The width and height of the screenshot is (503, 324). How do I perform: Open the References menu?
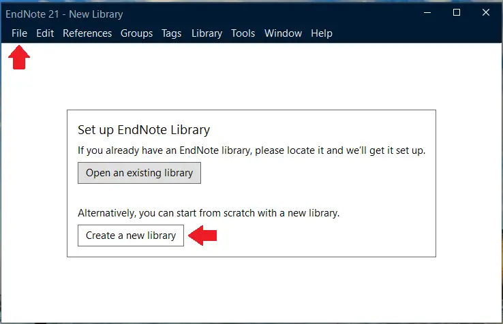[x=87, y=33]
